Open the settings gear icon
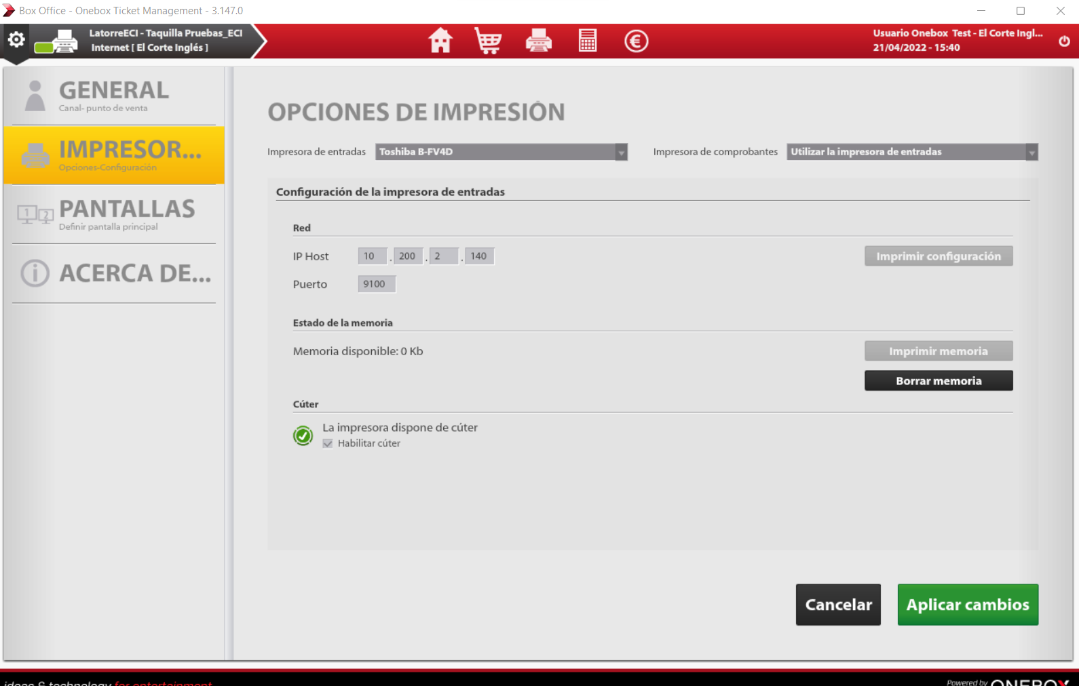1079x686 pixels. (x=16, y=40)
